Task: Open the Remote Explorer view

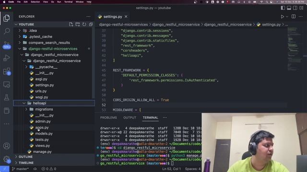Action: (6, 85)
